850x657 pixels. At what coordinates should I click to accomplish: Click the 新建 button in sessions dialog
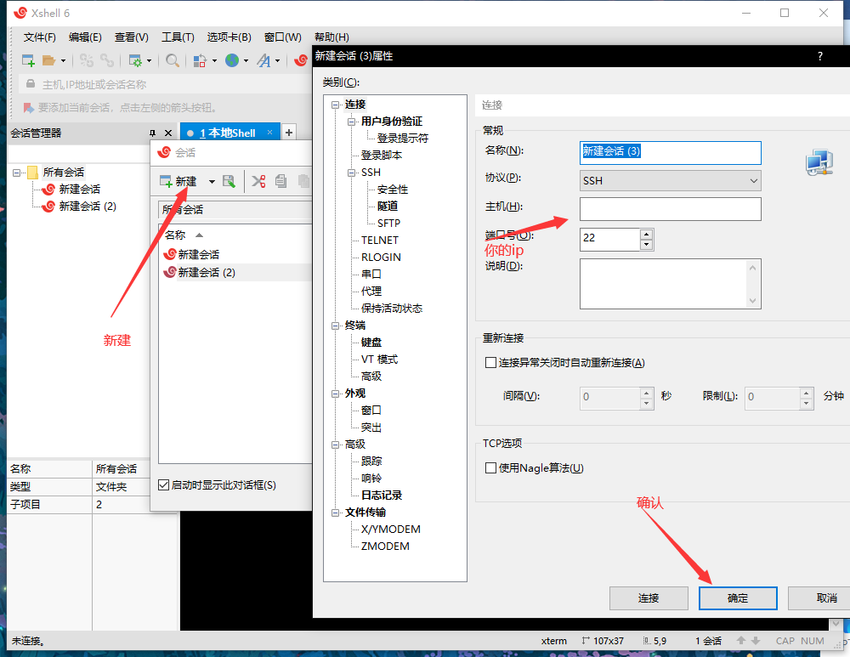pos(178,181)
